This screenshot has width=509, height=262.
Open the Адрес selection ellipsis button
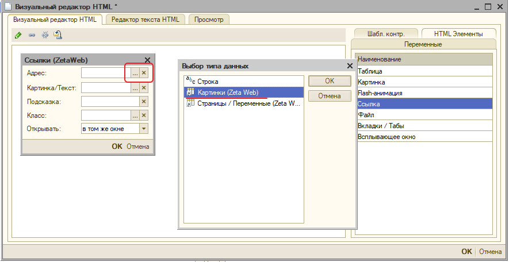point(135,74)
